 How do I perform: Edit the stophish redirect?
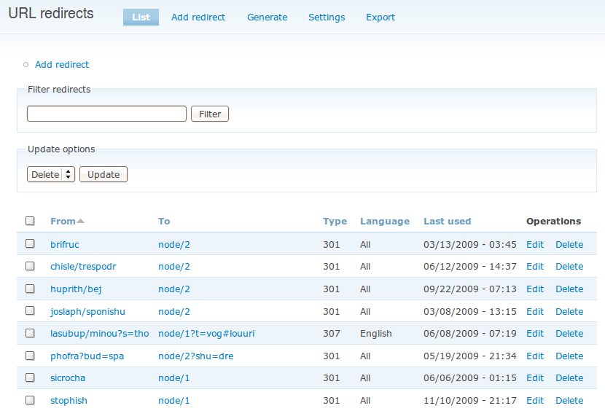point(535,401)
